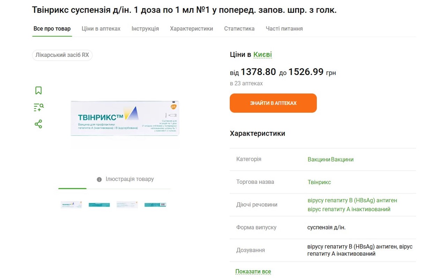
Task: Select the first product thumbnail
Action: pyautogui.click(x=71, y=205)
